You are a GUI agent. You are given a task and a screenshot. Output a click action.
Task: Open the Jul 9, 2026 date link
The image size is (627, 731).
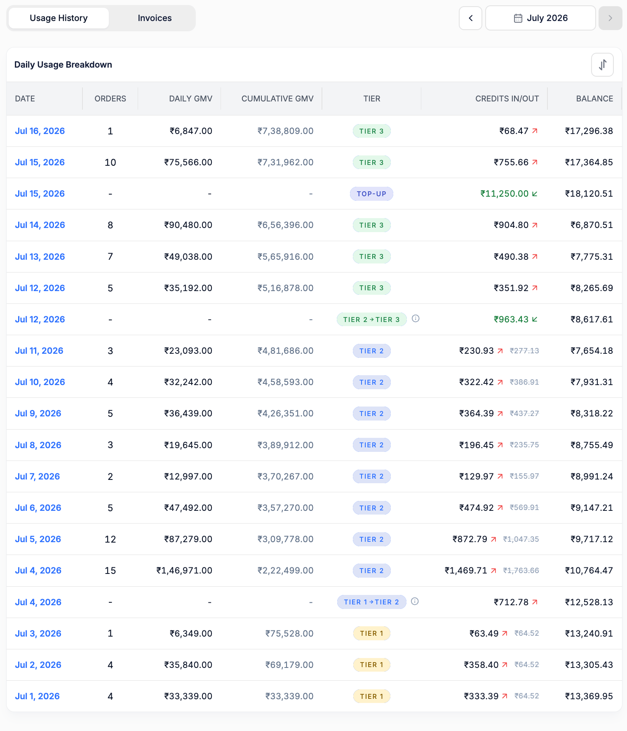point(38,413)
